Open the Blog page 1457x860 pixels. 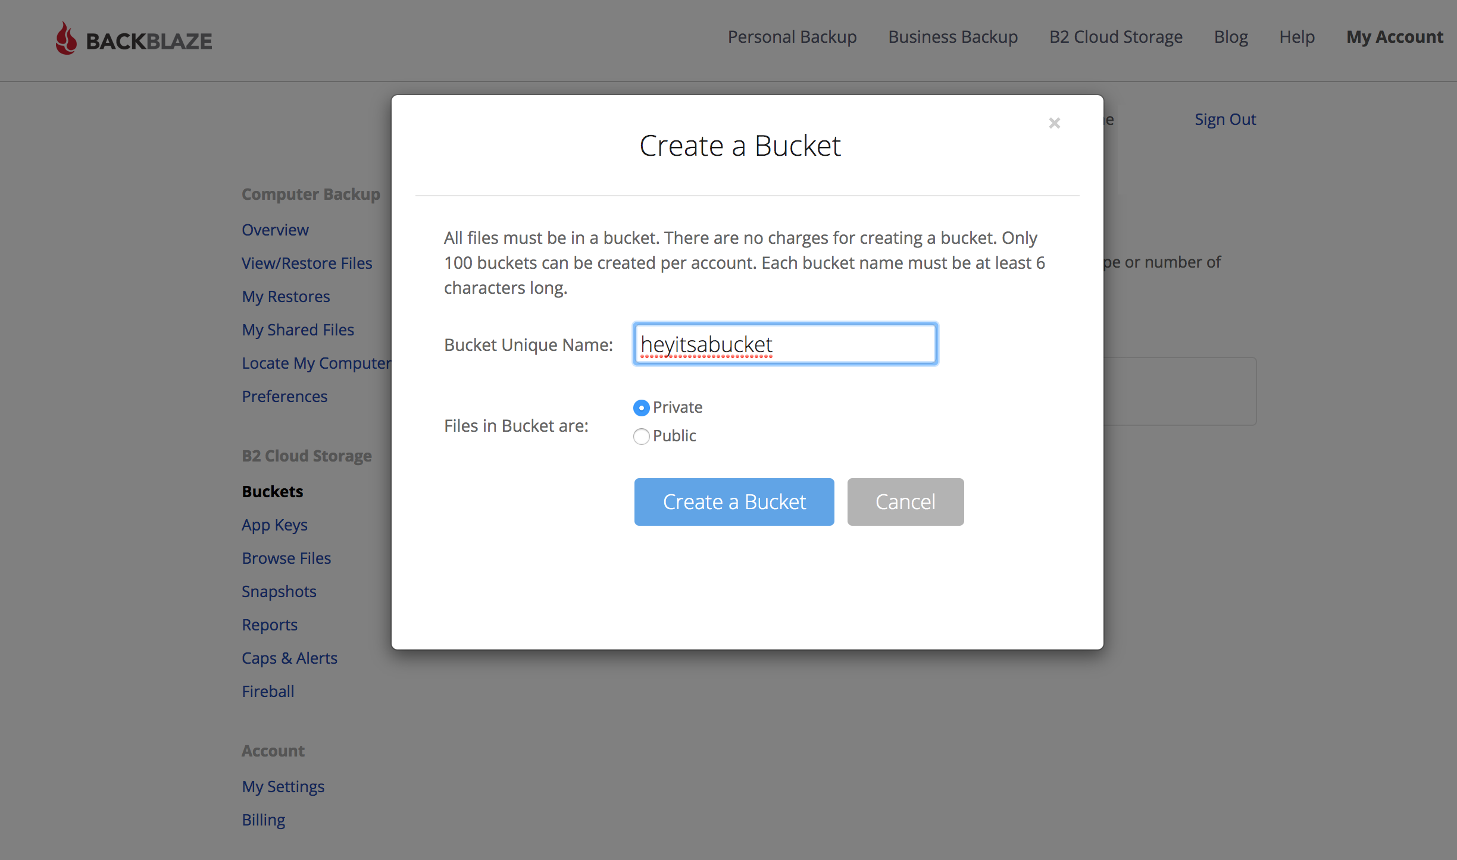point(1231,37)
